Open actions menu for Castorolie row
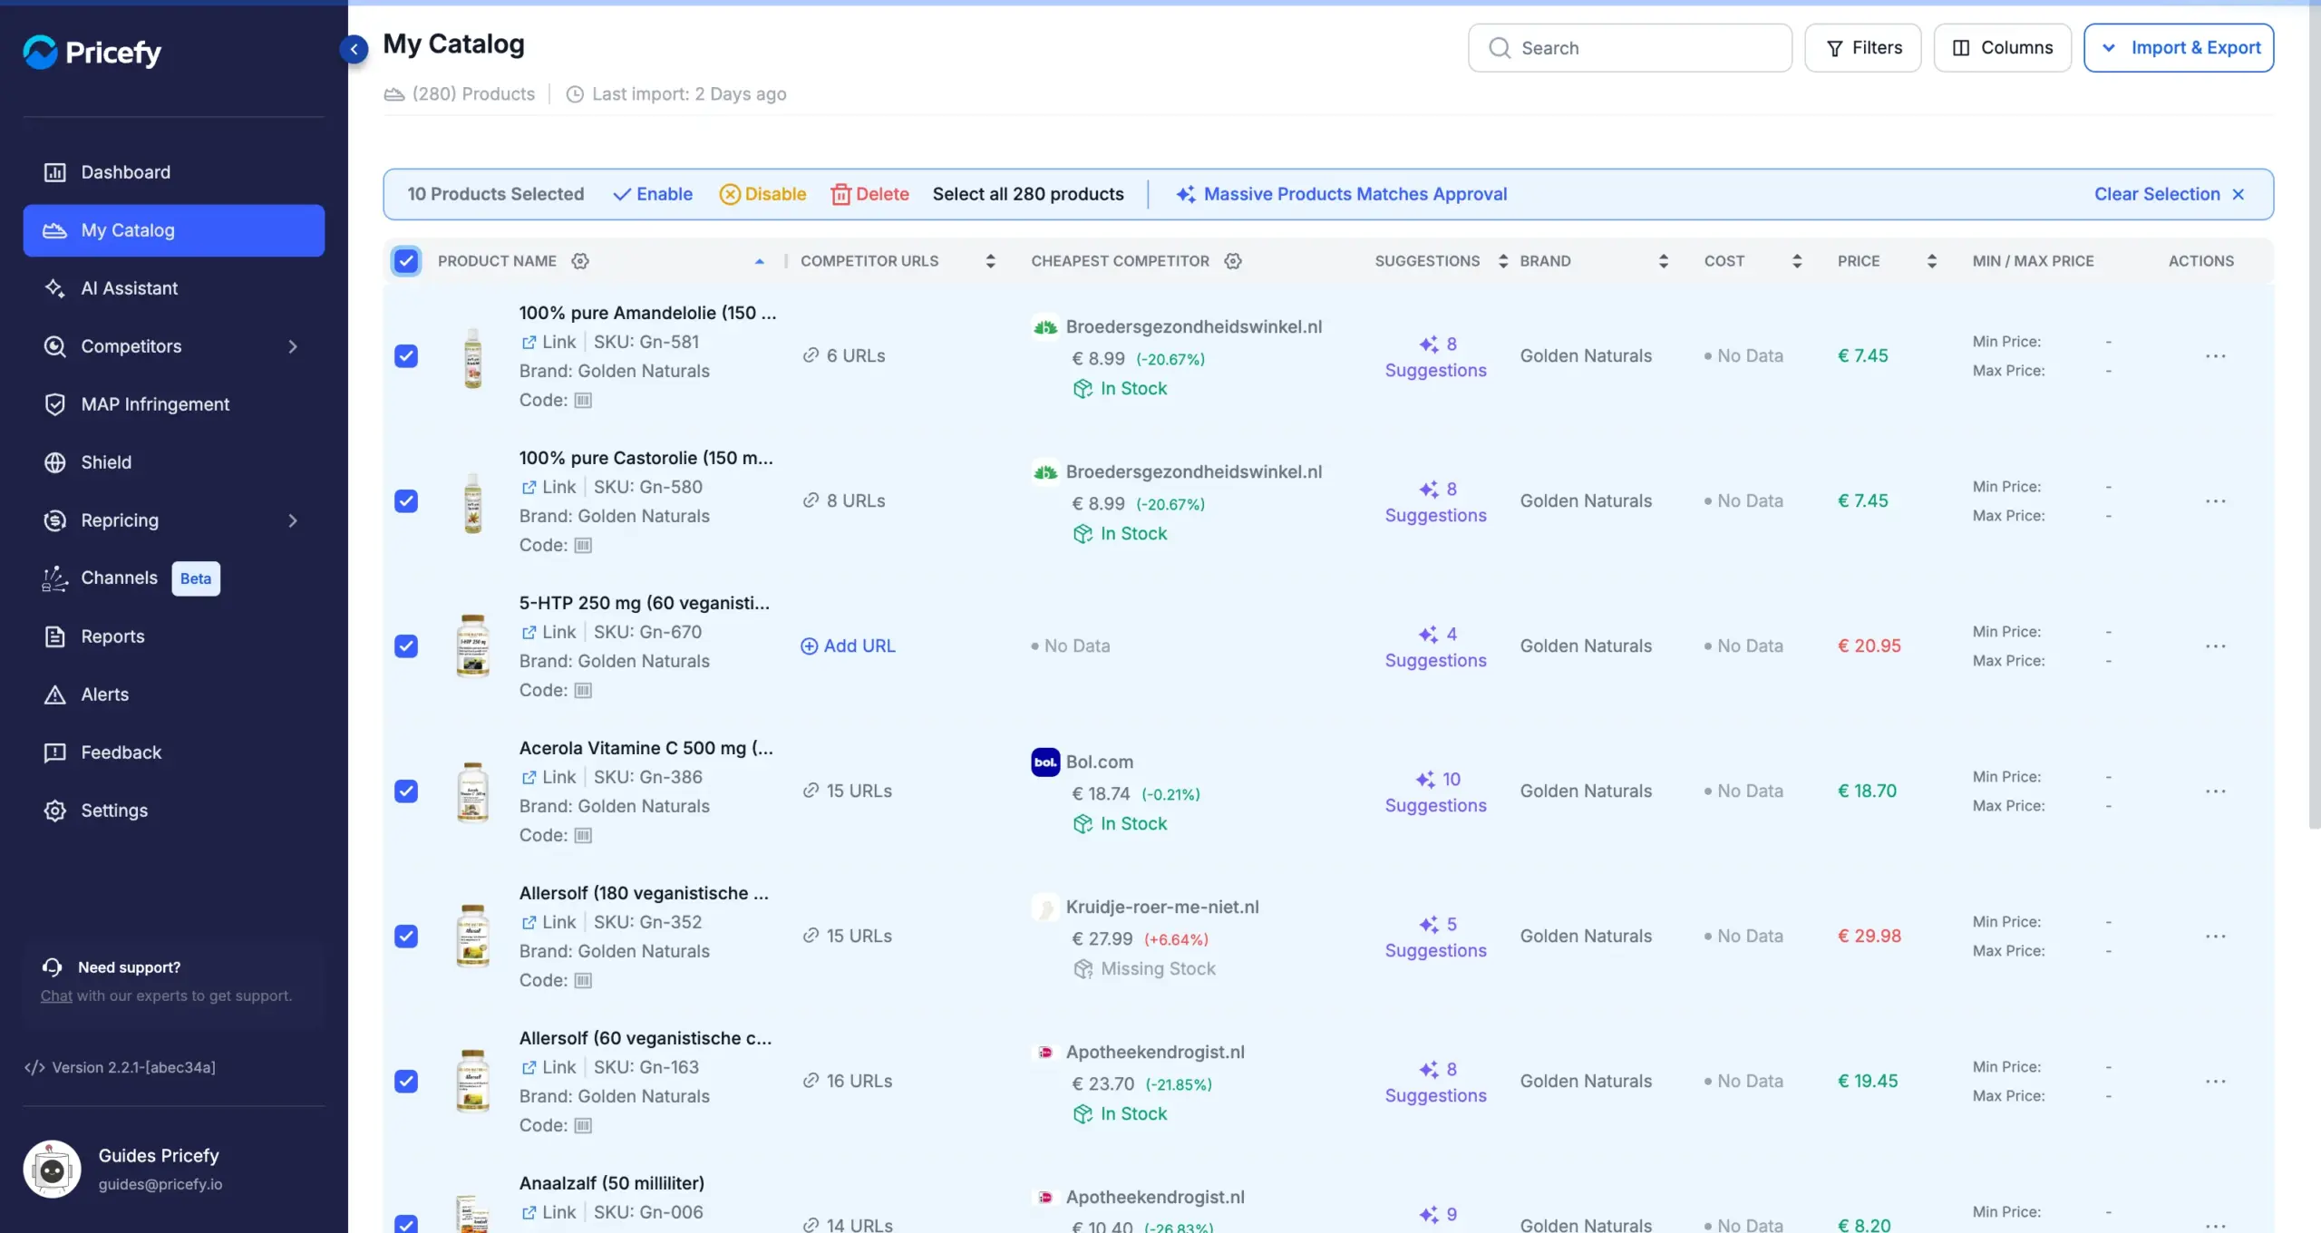The image size is (2321, 1233). tap(2216, 501)
